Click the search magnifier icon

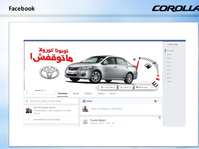coord(27,101)
